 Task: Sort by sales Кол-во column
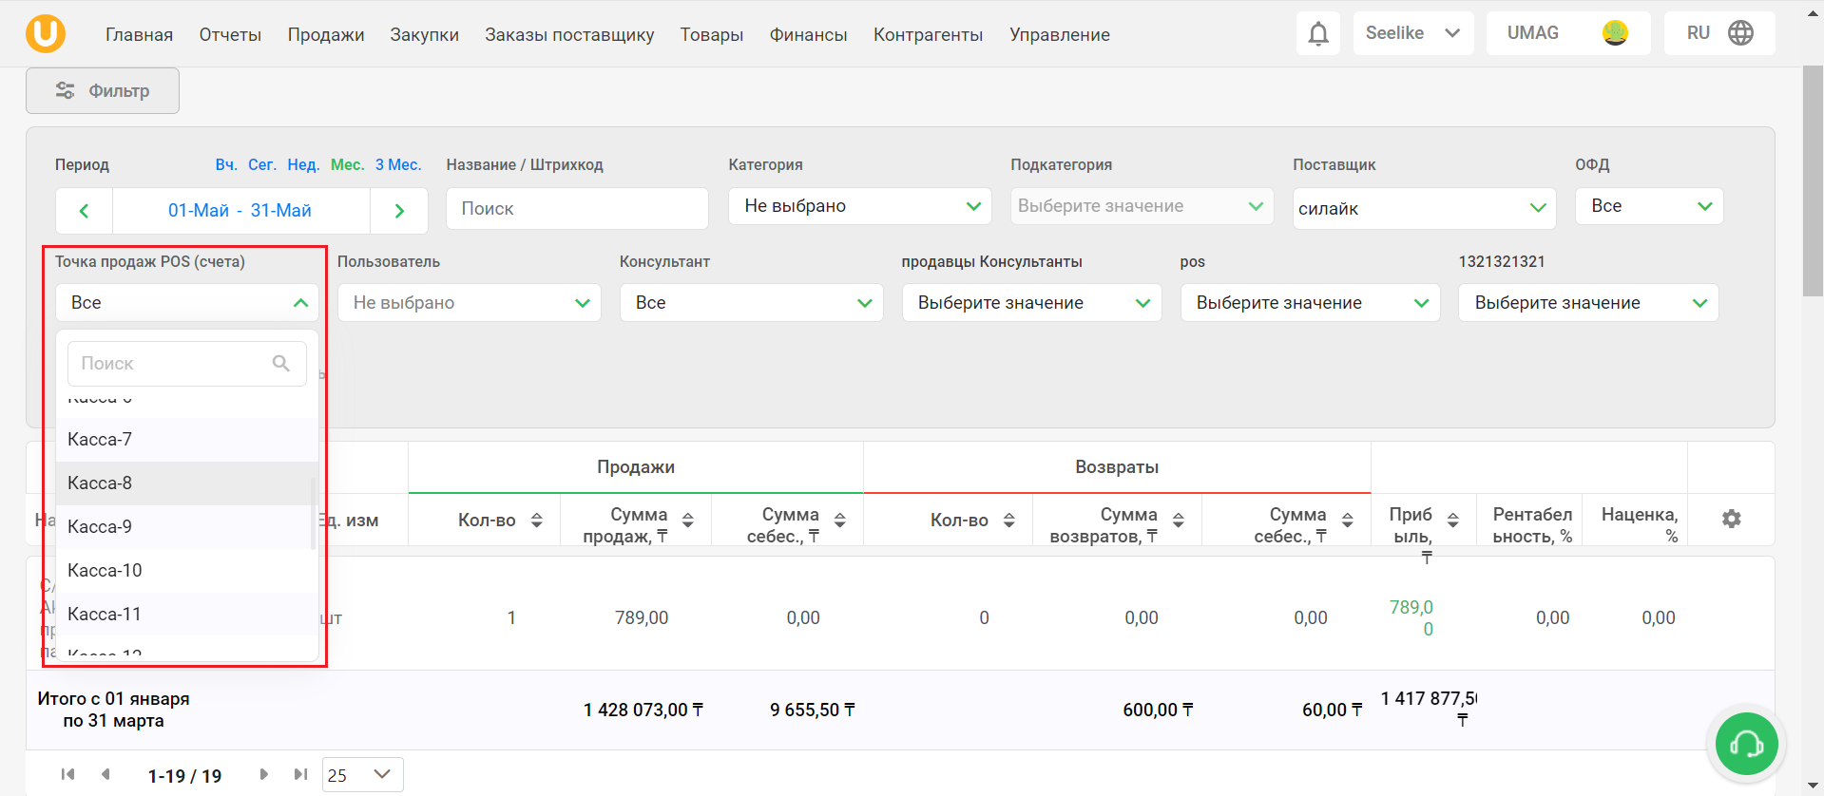pos(537,521)
